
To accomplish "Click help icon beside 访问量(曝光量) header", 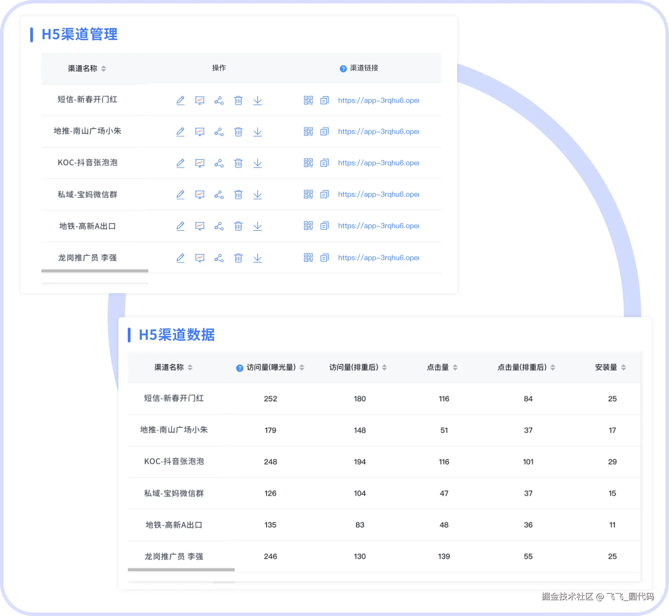I will 240,368.
